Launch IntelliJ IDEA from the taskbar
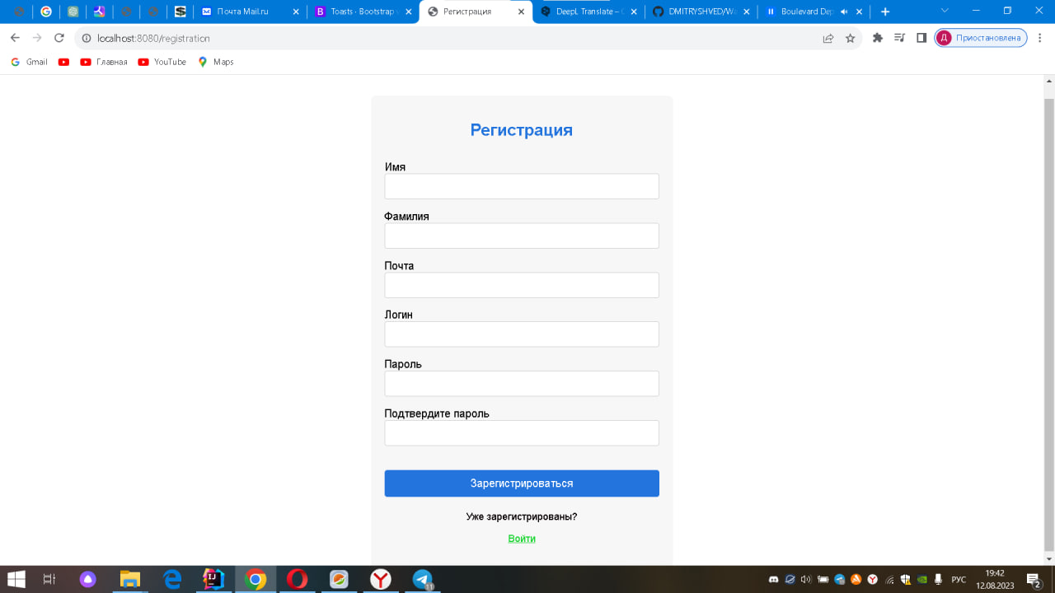This screenshot has height=593, width=1055. point(213,578)
